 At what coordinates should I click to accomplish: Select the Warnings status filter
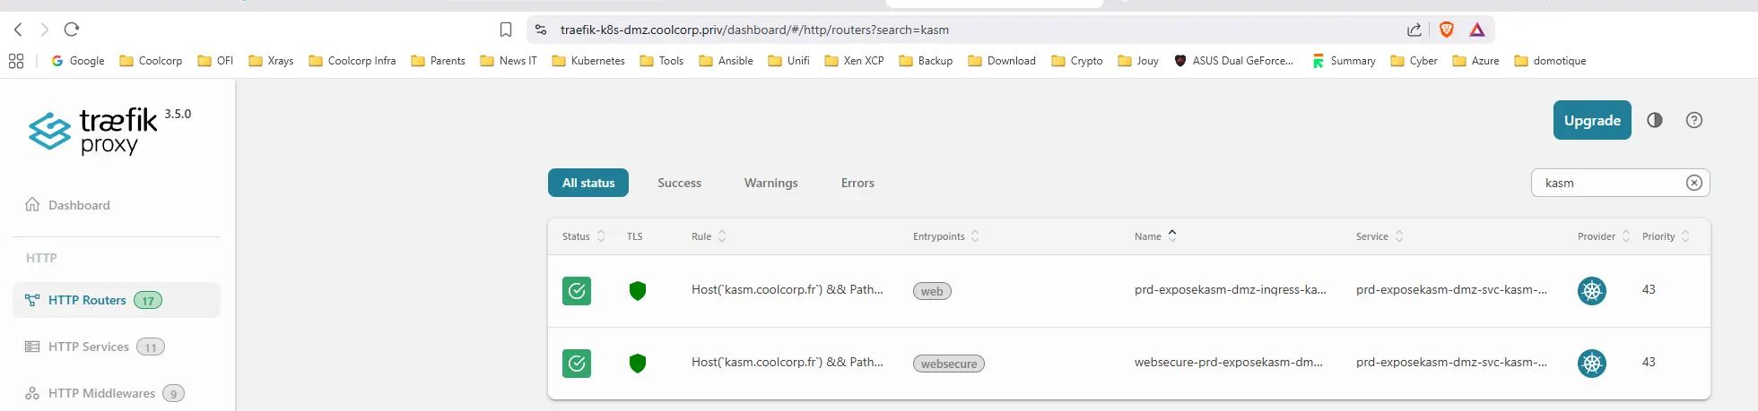tap(770, 183)
